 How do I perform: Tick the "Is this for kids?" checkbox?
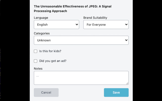pyautogui.click(x=36, y=51)
